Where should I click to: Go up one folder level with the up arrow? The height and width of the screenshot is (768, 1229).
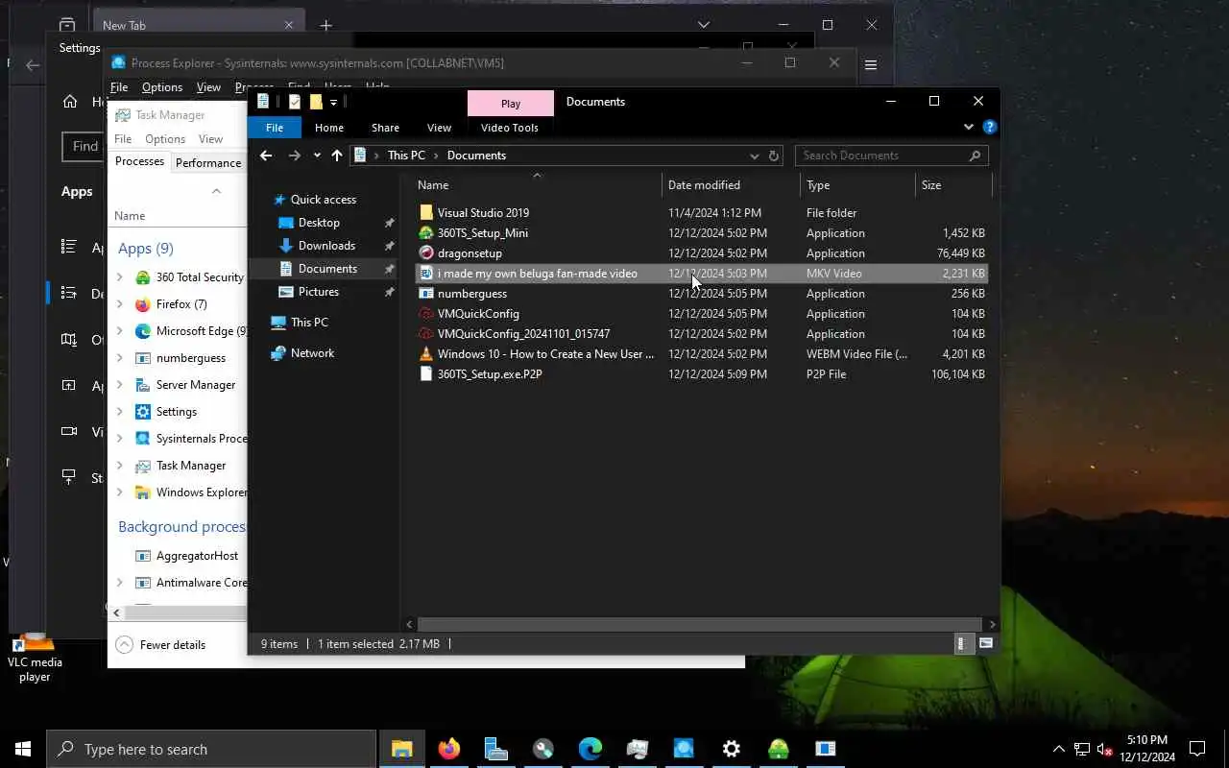tap(337, 156)
